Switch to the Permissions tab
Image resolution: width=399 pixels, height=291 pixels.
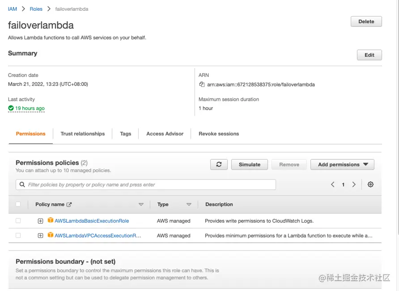pyautogui.click(x=30, y=134)
